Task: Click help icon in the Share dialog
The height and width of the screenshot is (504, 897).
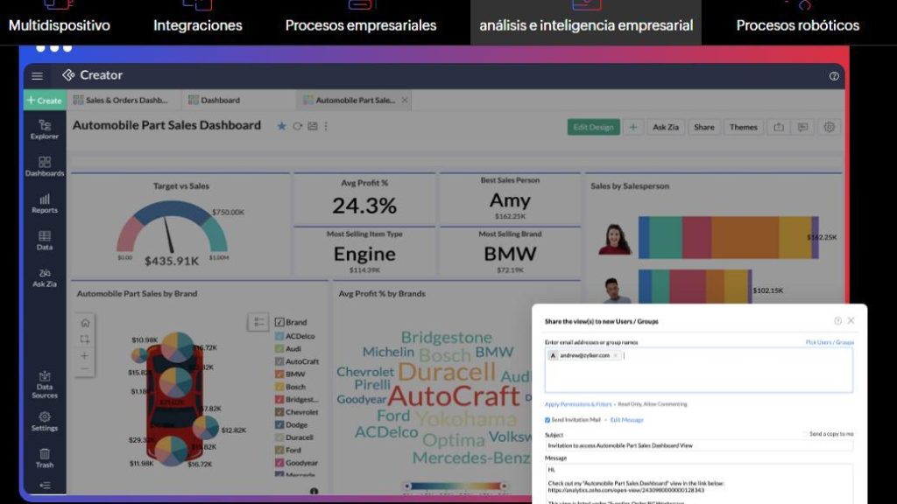Action: click(837, 321)
